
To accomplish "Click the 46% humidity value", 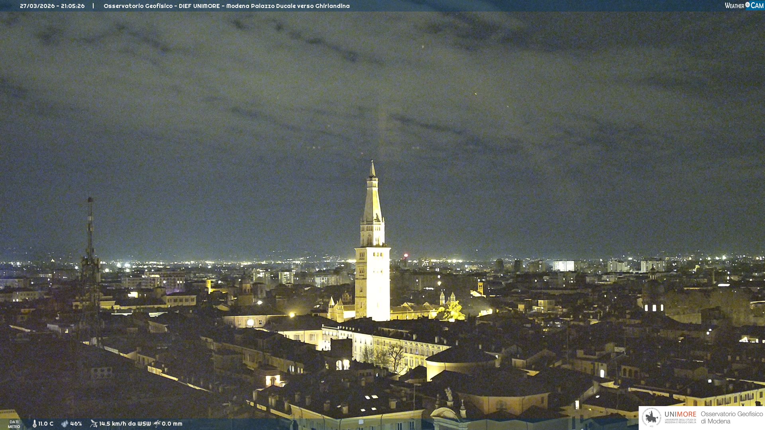I will pos(76,424).
